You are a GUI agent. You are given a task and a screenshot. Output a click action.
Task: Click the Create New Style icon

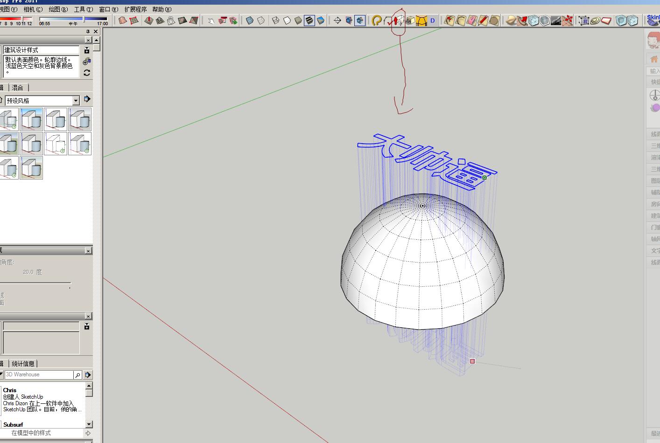pos(87,62)
